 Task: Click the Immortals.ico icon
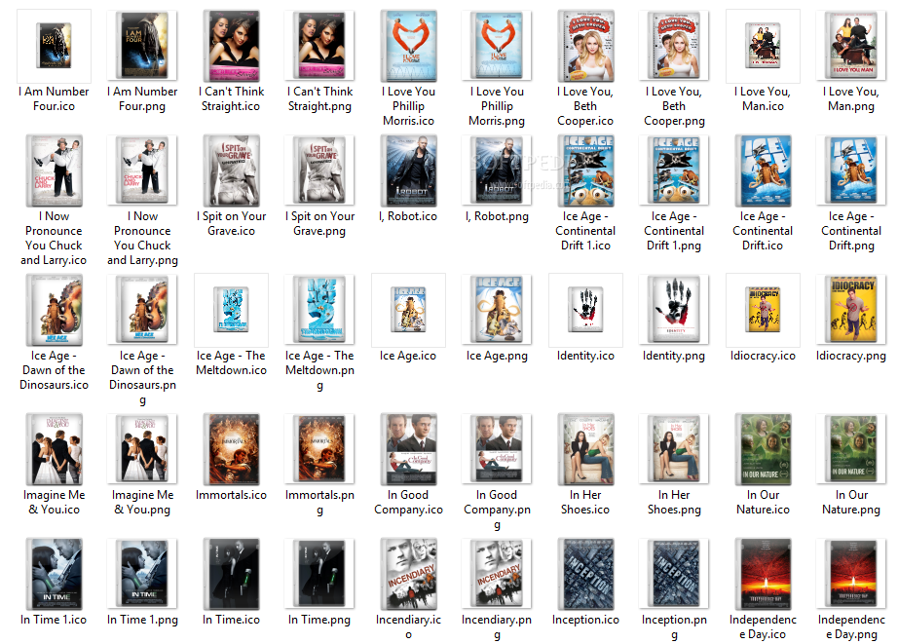pyautogui.click(x=232, y=449)
